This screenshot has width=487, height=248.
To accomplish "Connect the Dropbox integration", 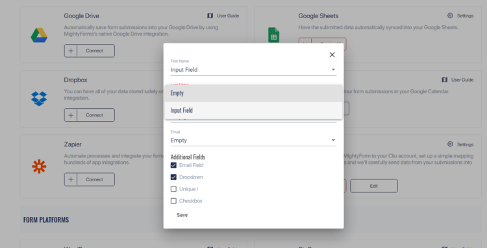I will pos(90,115).
